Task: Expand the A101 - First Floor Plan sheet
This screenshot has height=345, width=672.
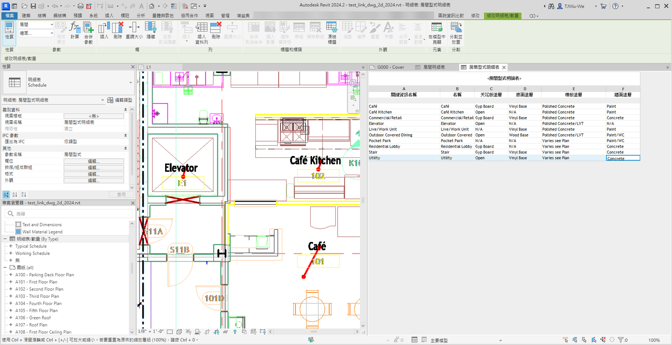Action: (11, 282)
